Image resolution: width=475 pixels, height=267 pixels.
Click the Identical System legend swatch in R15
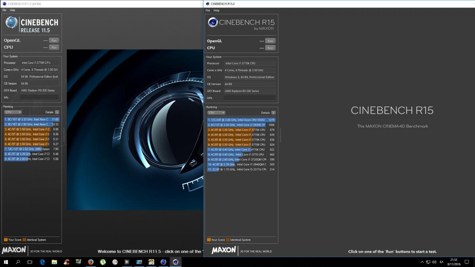228,240
